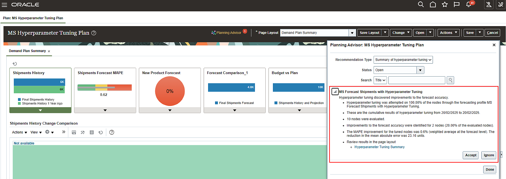Open notifications bell with 41 badge
The image size is (506, 179).
point(469,4)
